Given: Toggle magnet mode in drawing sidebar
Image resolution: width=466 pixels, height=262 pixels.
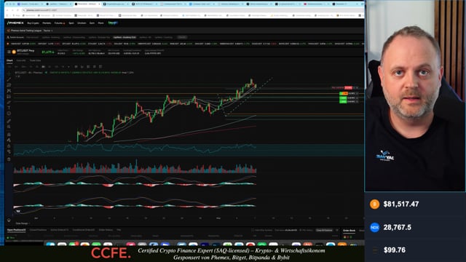Looking at the screenshot, I should pyautogui.click(x=9, y=134).
